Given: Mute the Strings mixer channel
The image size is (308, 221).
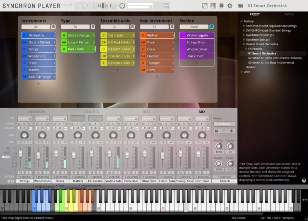Looking at the screenshot, I should point(21,172).
